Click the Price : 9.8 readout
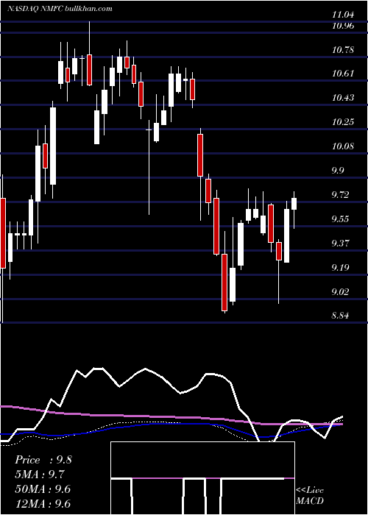The width and height of the screenshot is (368, 515). tap(43, 460)
